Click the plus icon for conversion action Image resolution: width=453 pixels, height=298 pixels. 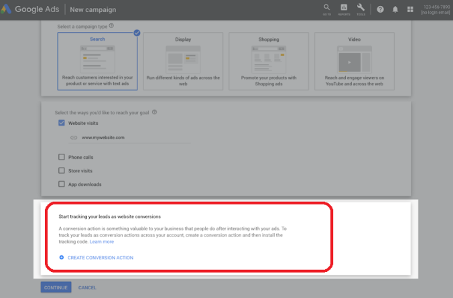[x=62, y=257]
